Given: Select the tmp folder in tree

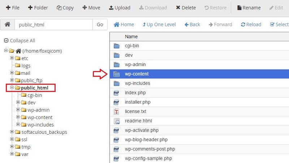Looking at the screenshot, I should [26, 147].
